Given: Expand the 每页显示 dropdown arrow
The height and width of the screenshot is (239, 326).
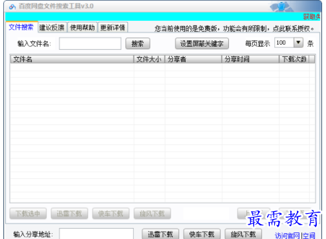Looking at the screenshot, I should 298,43.
